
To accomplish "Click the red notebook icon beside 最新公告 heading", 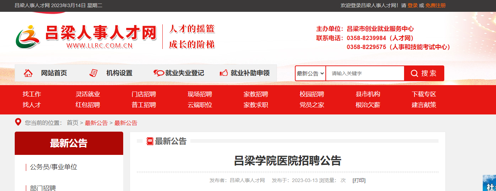I will click(150, 141).
